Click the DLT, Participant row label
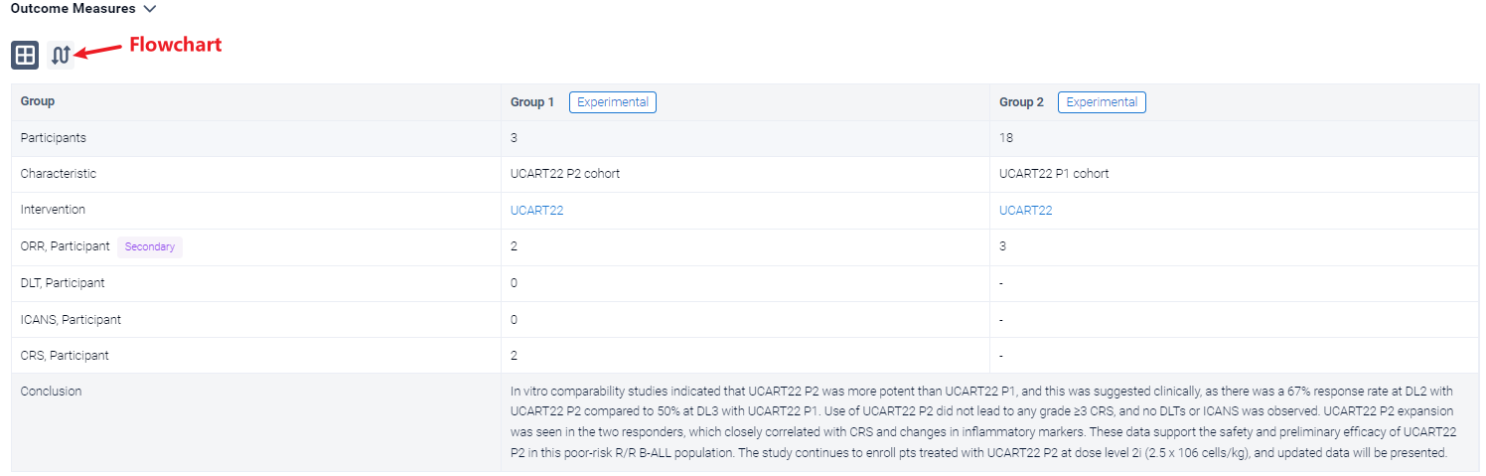 (63, 283)
